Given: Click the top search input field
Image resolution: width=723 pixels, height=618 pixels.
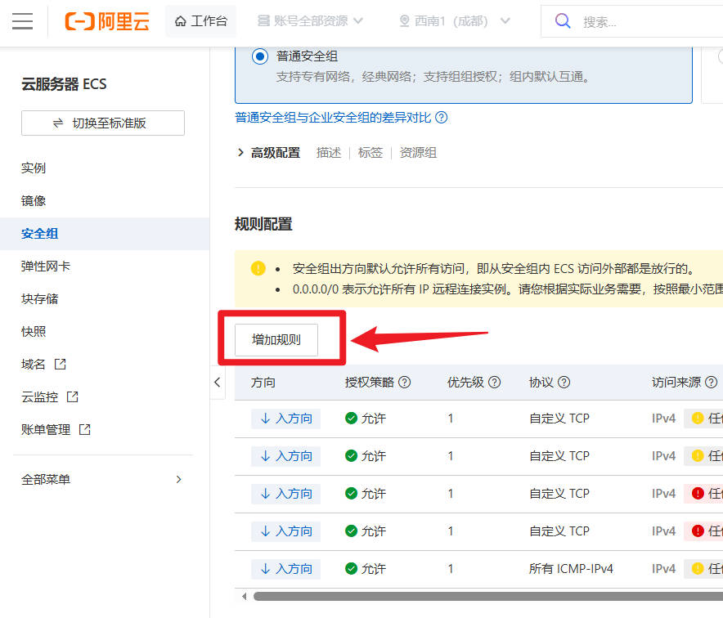Looking at the screenshot, I should [x=646, y=22].
